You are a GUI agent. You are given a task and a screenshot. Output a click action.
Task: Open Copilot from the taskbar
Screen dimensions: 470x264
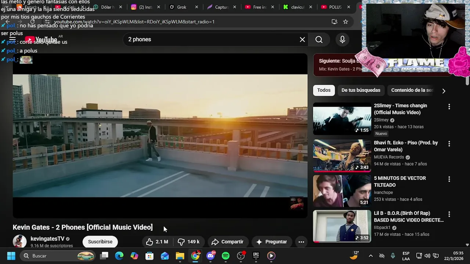point(134,256)
